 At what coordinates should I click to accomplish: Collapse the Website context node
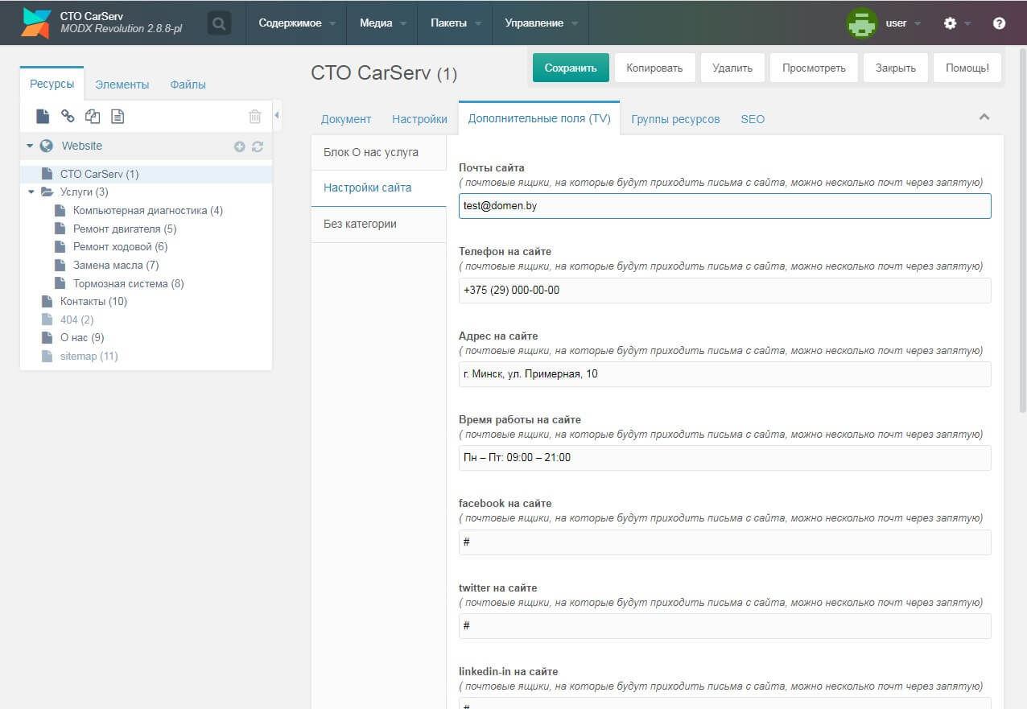point(30,146)
